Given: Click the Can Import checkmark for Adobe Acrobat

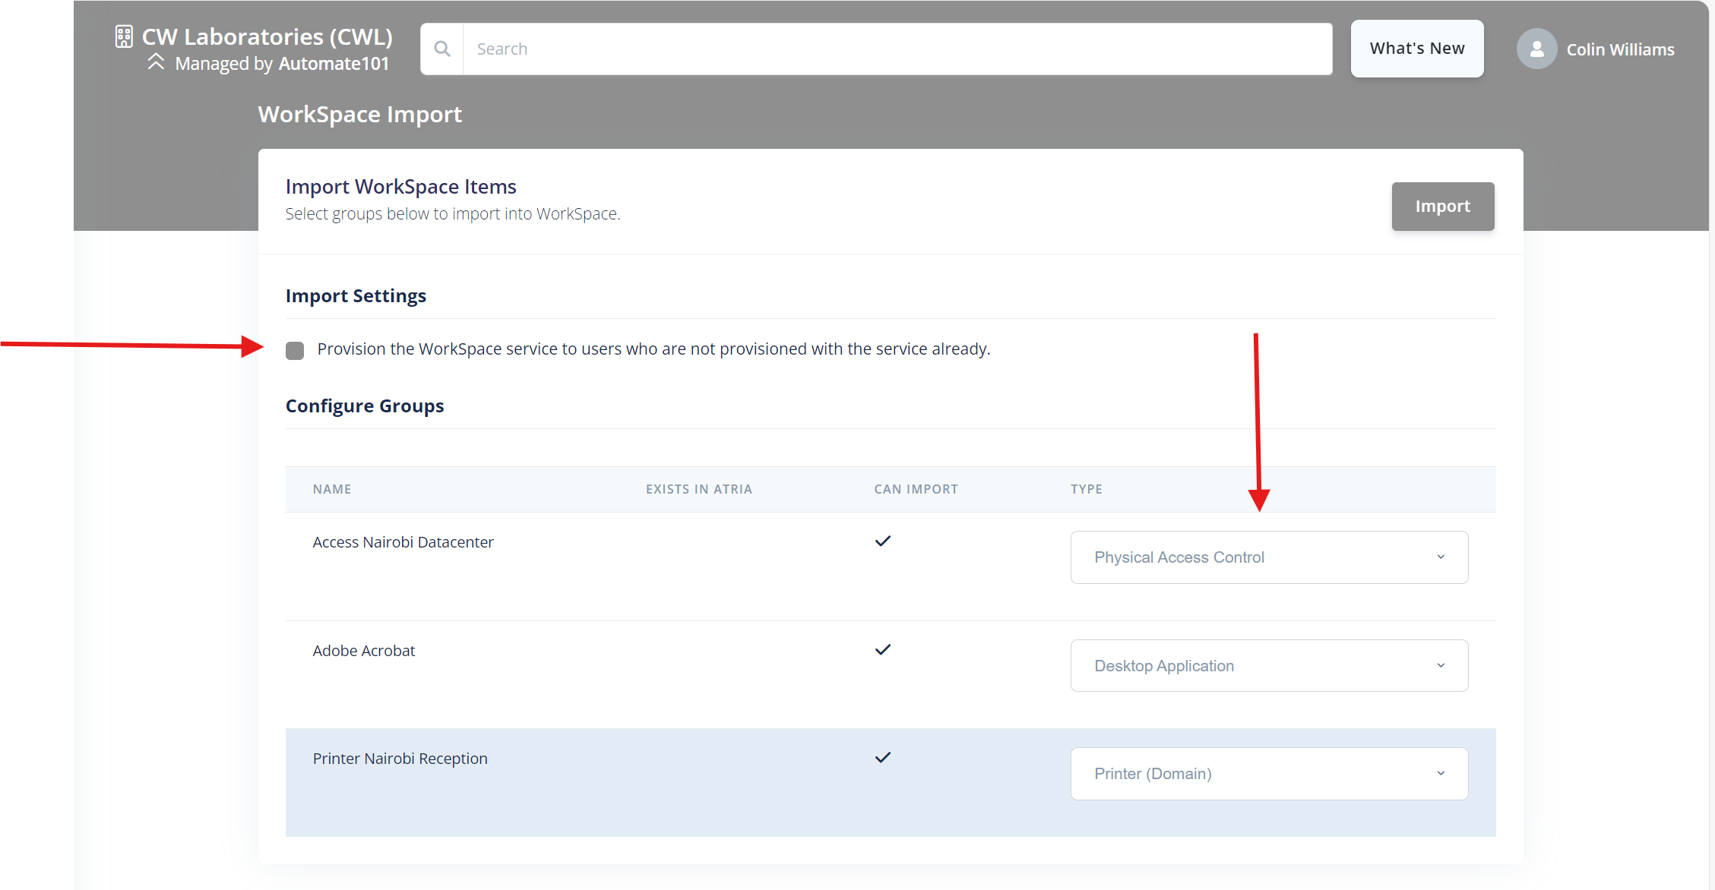Looking at the screenshot, I should [x=883, y=649].
